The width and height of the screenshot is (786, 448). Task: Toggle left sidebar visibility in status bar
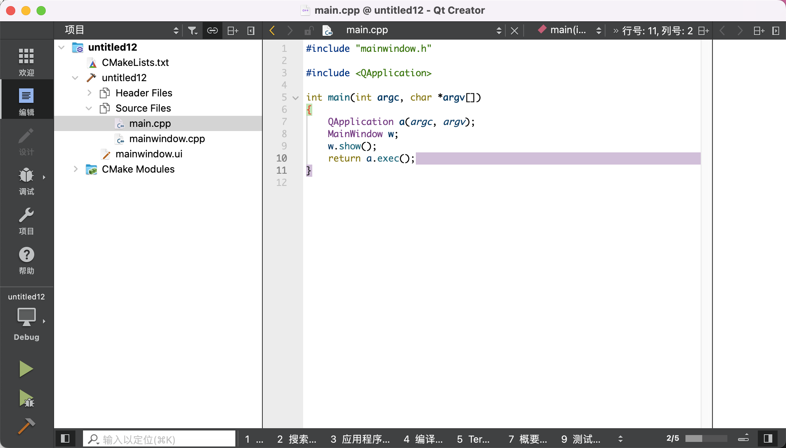65,438
